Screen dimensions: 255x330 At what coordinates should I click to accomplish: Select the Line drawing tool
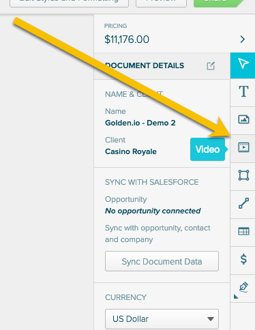tap(243, 203)
